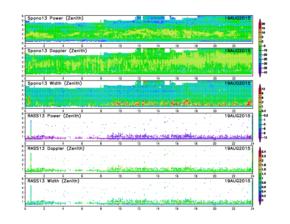Click the 19AUG2015 date in the Spano13 Width panel

pos(238,83)
